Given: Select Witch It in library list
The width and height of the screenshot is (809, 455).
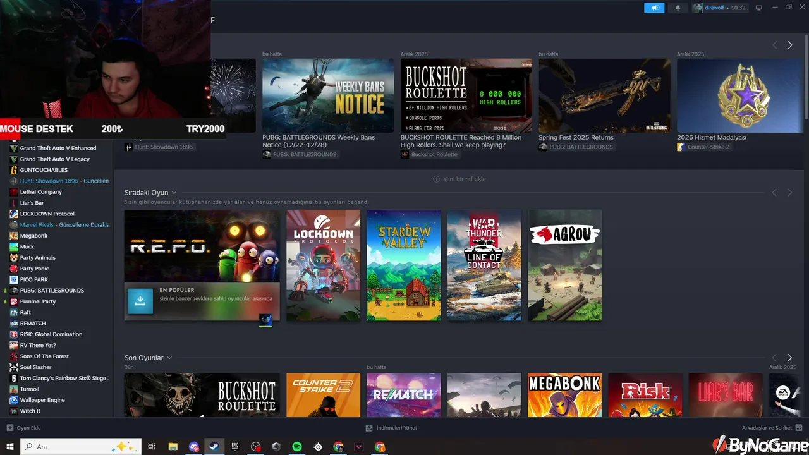Looking at the screenshot, I should point(30,411).
